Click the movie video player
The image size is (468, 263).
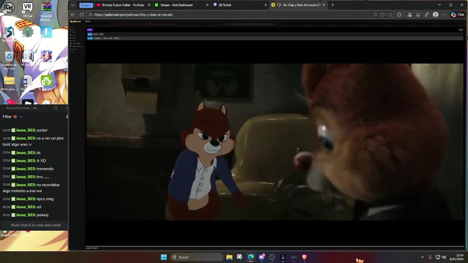pyautogui.click(x=275, y=142)
